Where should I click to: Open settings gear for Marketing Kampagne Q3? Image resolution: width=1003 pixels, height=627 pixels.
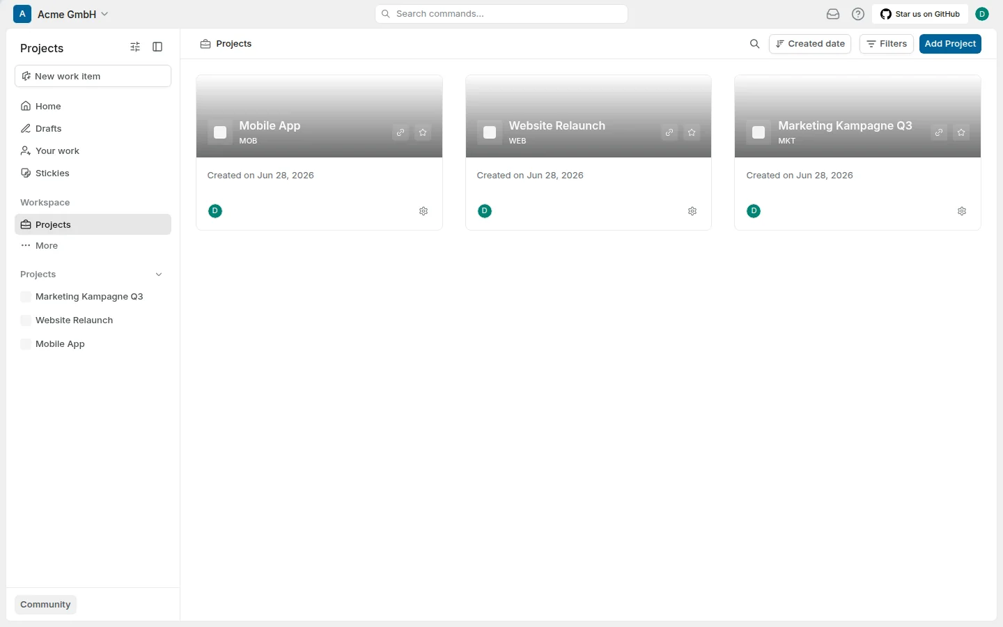(962, 211)
